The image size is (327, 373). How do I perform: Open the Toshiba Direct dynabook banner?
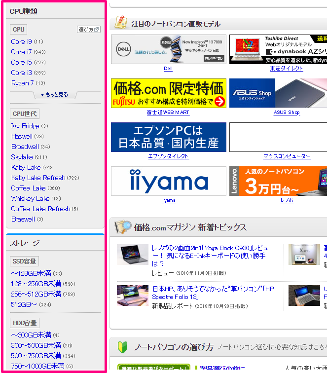(278, 49)
